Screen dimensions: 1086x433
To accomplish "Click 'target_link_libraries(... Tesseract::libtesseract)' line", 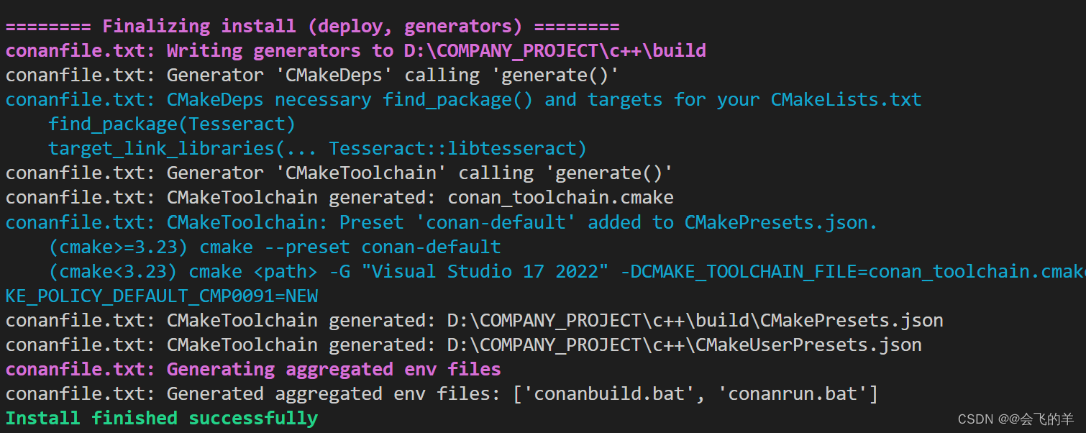I will [318, 149].
